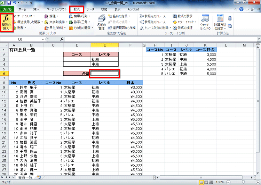261x185 pixels.
Task: Click in the formula bar input
Action: coord(161,39)
